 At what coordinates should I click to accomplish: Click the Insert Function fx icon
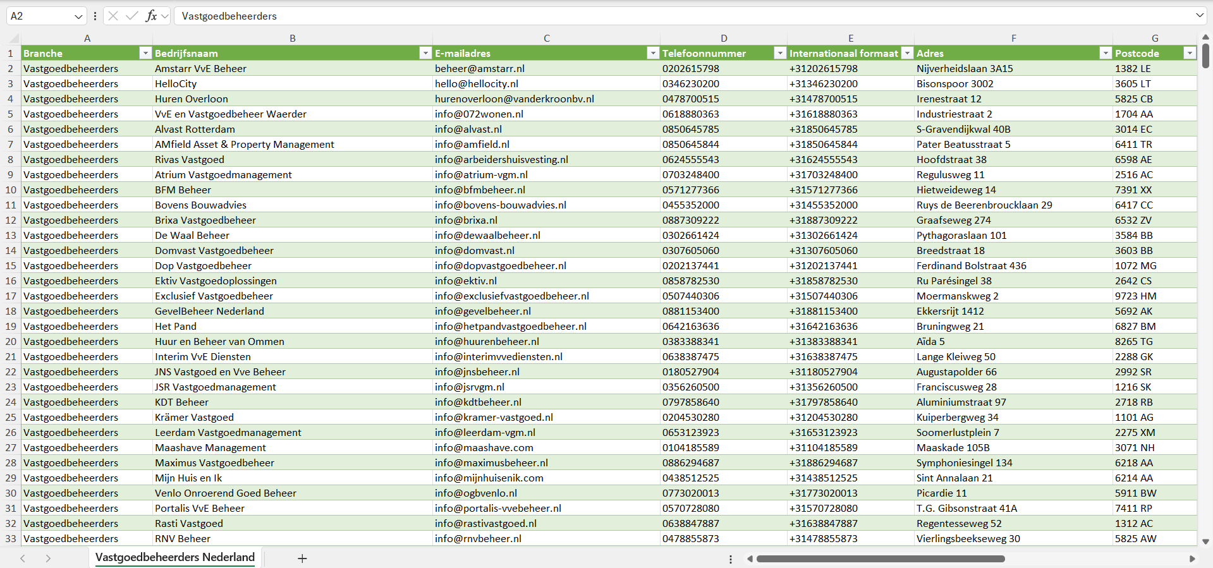[x=151, y=16]
